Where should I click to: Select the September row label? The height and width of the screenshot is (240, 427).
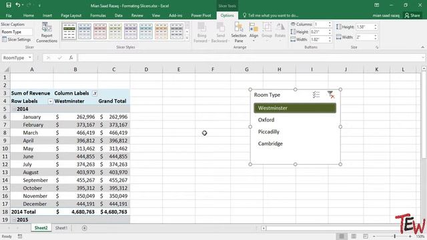[x=35, y=180]
